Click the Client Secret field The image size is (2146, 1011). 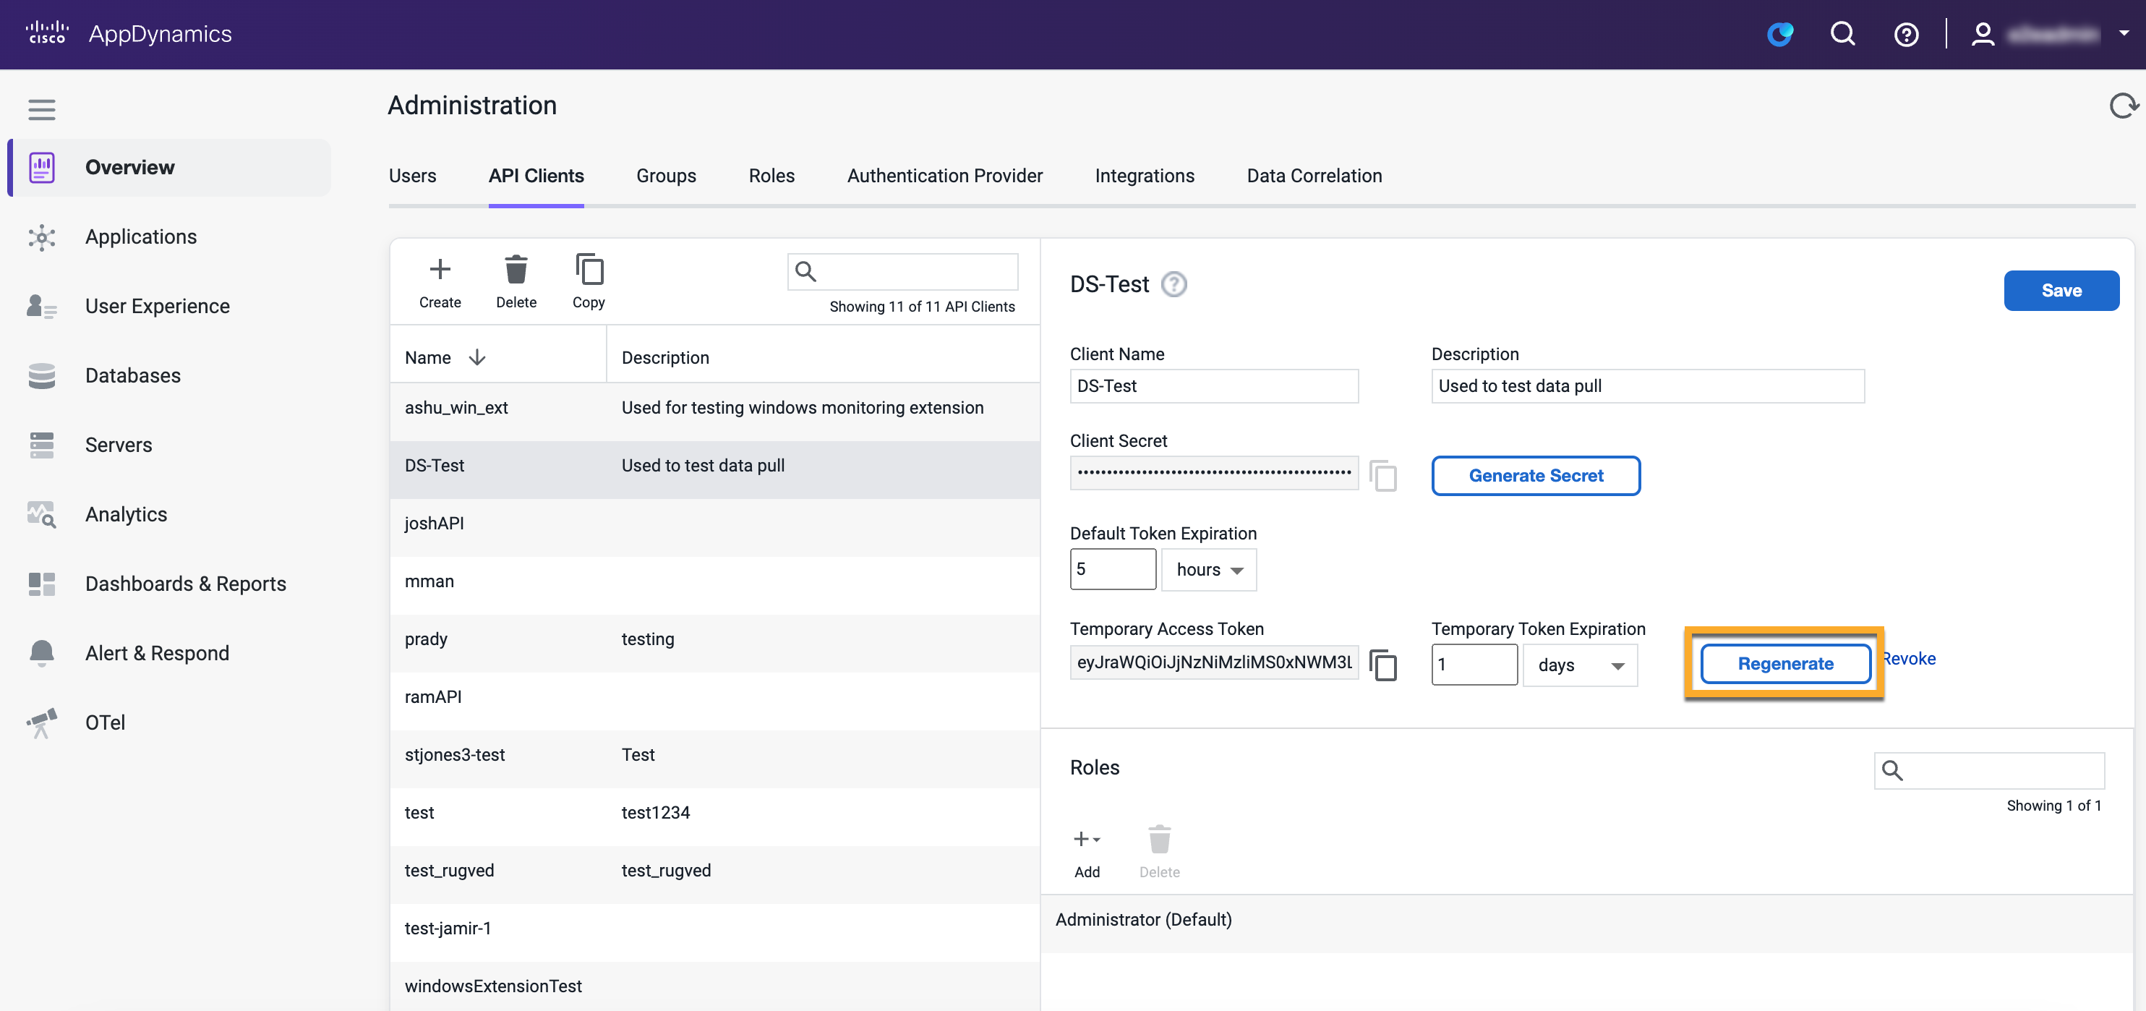click(x=1214, y=474)
